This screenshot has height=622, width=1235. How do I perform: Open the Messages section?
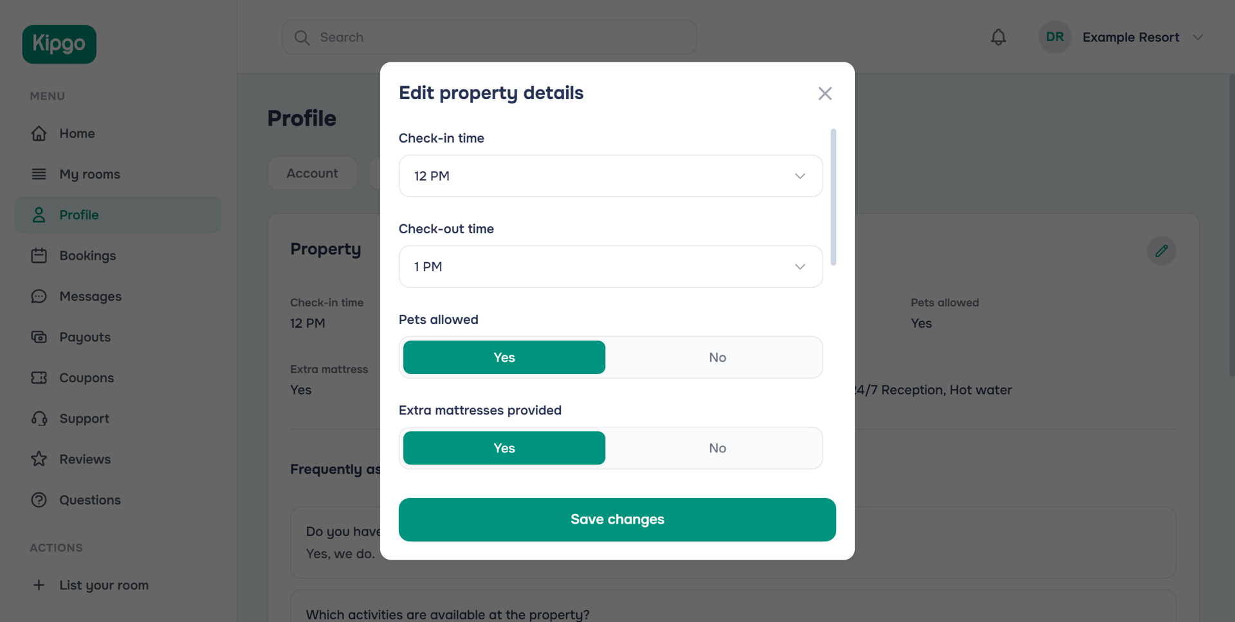click(90, 296)
